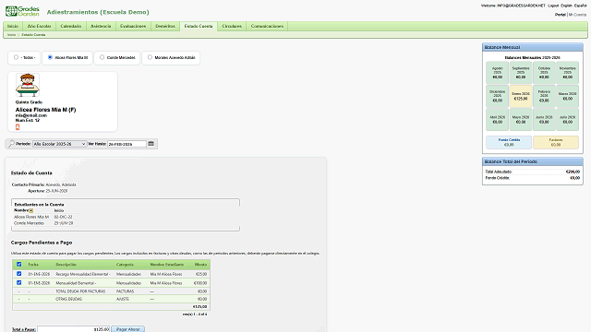Click the Pagar Ahora button
The width and height of the screenshot is (591, 332).
[128, 329]
